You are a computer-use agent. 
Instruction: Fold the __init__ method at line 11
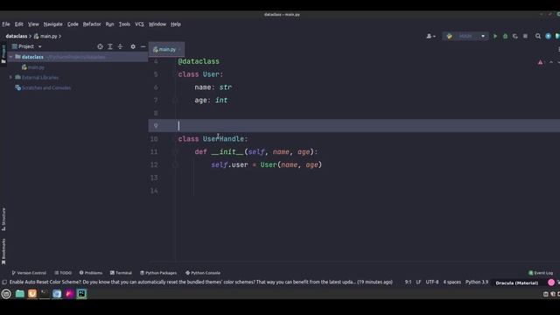(x=175, y=151)
